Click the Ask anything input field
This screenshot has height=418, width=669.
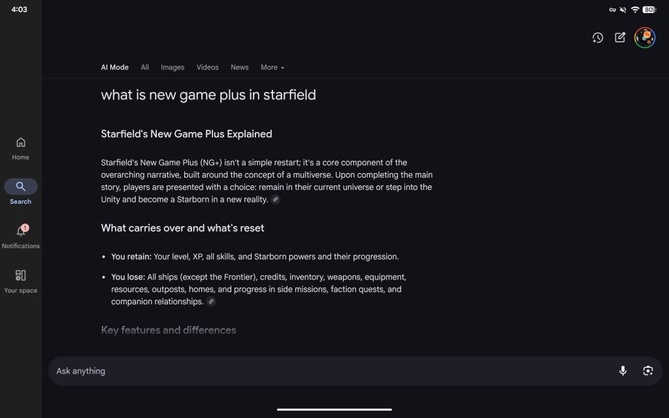[x=327, y=371]
